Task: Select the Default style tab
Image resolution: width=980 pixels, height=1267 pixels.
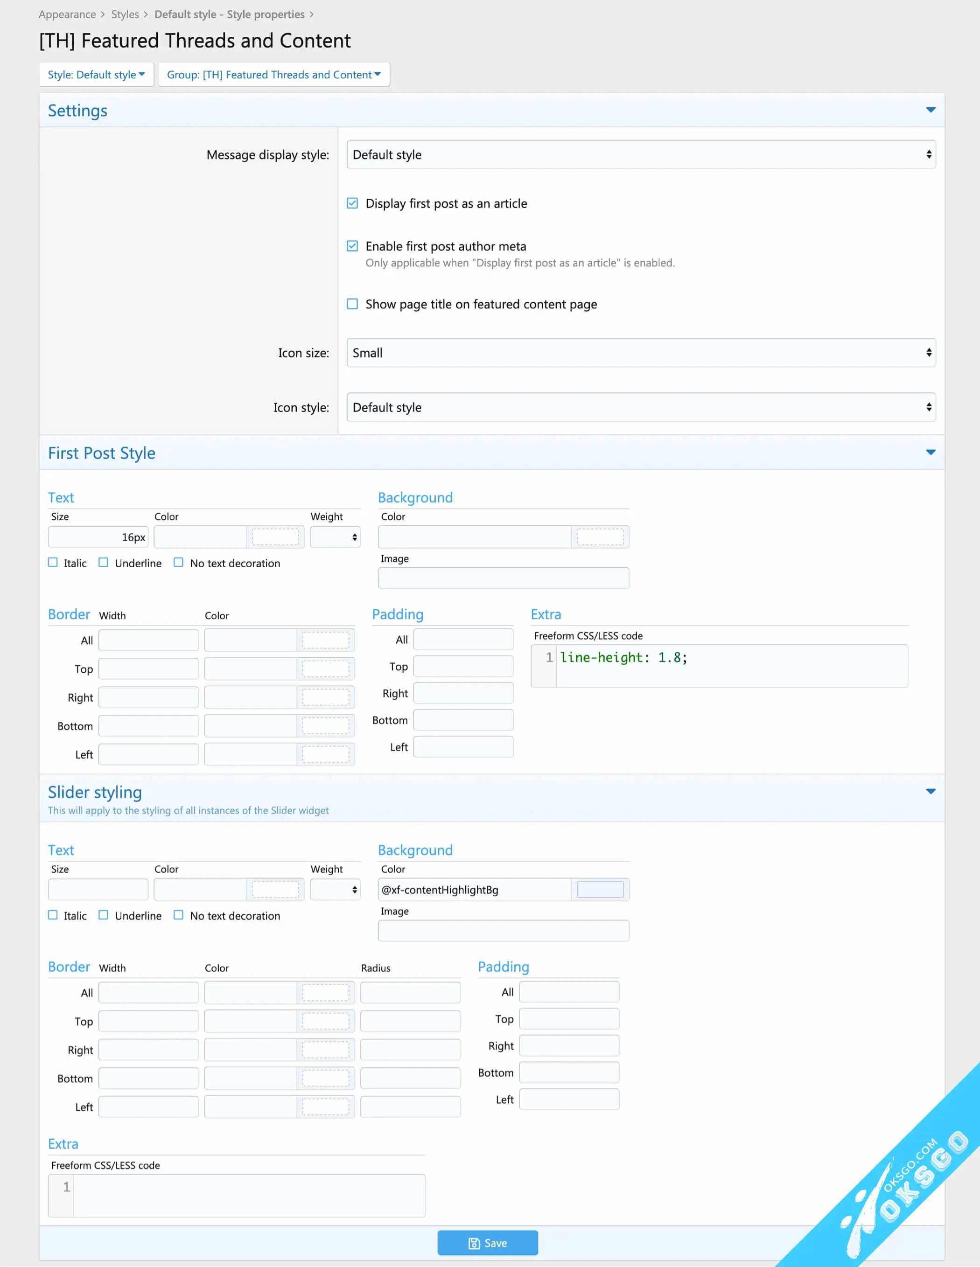Action: point(97,73)
